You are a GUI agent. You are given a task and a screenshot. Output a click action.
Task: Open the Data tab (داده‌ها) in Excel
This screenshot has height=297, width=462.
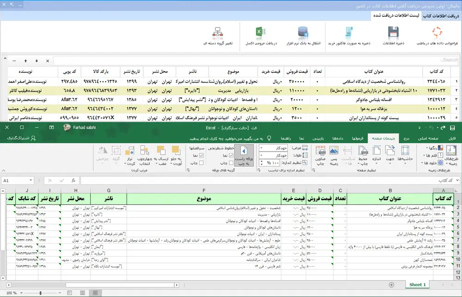pos(338,138)
